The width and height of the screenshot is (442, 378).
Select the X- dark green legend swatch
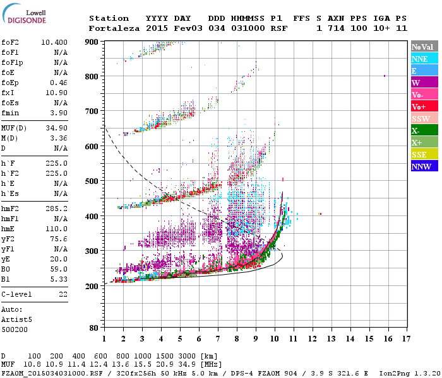point(424,130)
